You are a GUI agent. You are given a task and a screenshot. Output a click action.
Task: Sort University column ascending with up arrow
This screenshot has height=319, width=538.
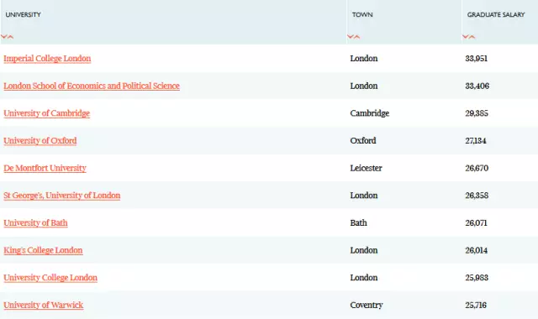[10, 36]
